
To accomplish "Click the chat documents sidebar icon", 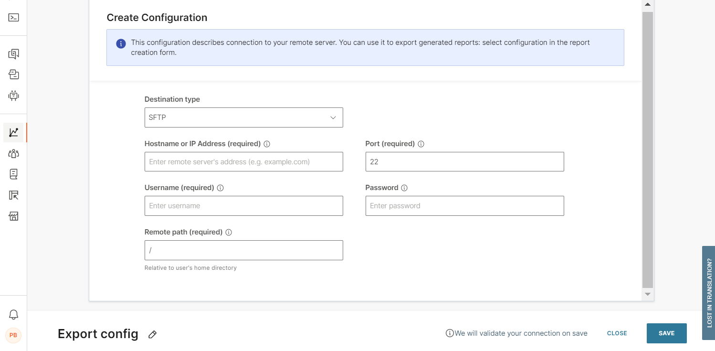I will tap(13, 54).
